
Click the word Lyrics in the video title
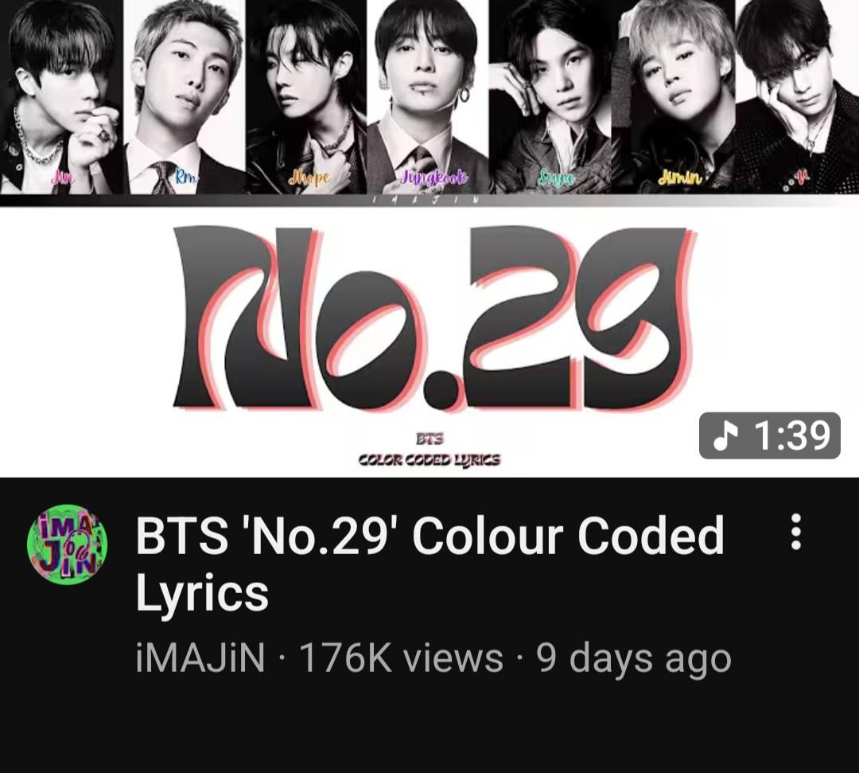[202, 594]
